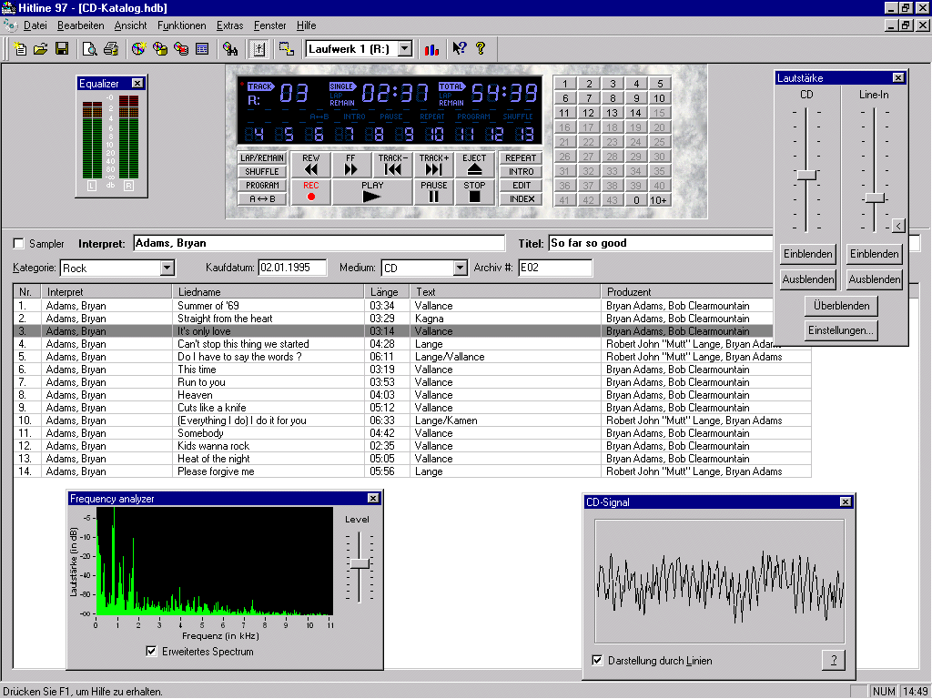
Task: Uncheck Erweitertes Spectrum checkbox
Action: (152, 652)
